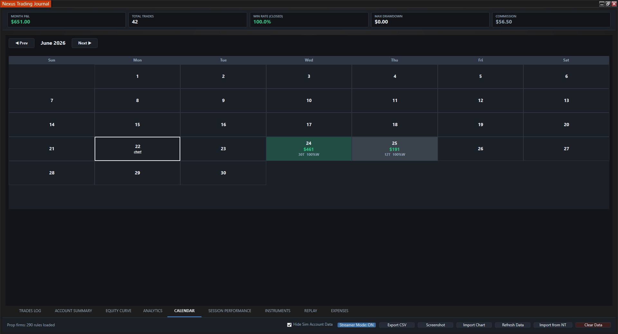Select the Calendar tab
The image size is (618, 334).
pyautogui.click(x=184, y=311)
